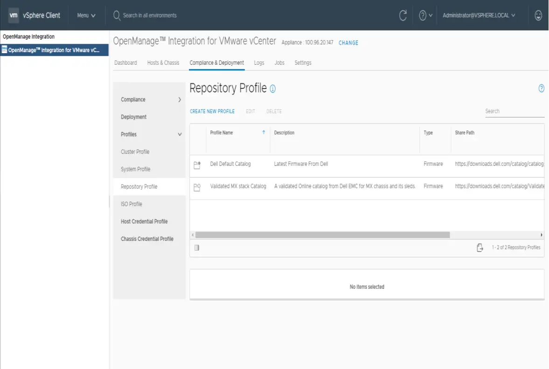Select OpenManage Integration for VMware vC... tree item

pos(54,50)
